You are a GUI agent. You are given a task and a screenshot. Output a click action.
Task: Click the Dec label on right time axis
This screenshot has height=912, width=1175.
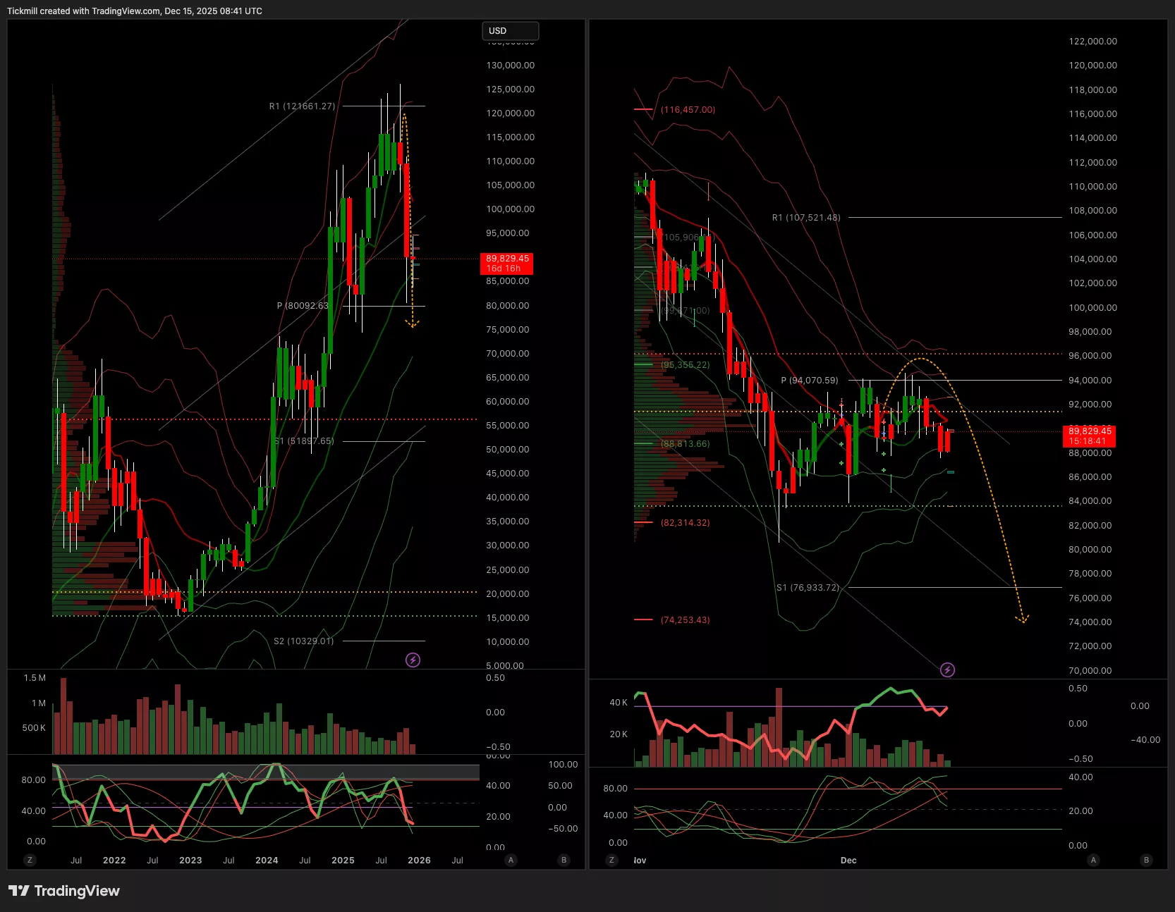tap(848, 861)
